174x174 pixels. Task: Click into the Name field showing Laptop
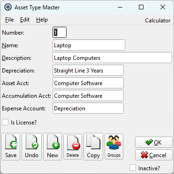pyautogui.click(x=89, y=45)
